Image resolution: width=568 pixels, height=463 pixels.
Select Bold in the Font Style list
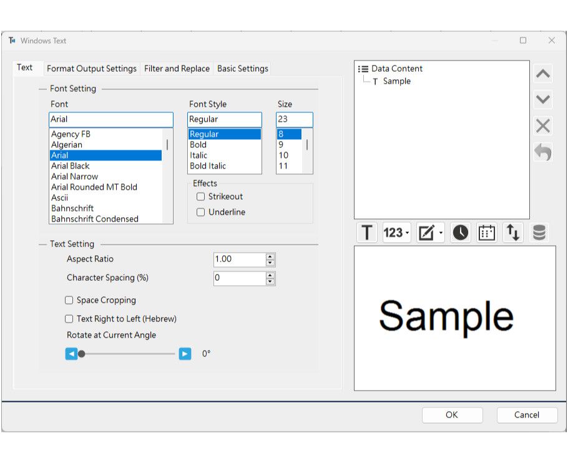[x=197, y=144]
